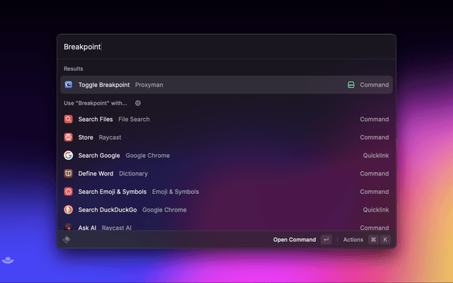The image size is (453, 283).
Task: Click the Raycast Store icon
Action: 69,137
